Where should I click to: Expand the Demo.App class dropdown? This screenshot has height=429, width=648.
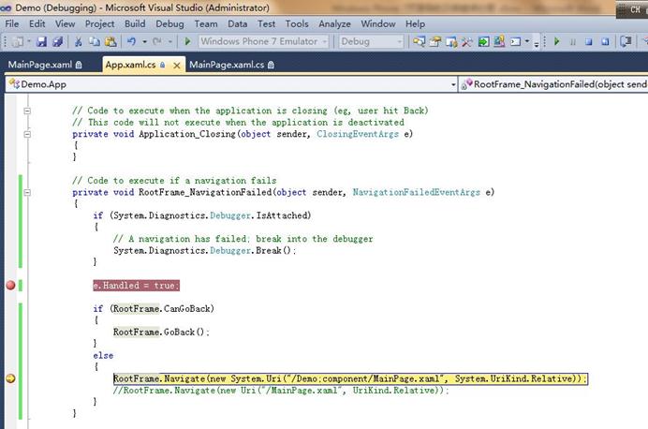click(x=452, y=84)
